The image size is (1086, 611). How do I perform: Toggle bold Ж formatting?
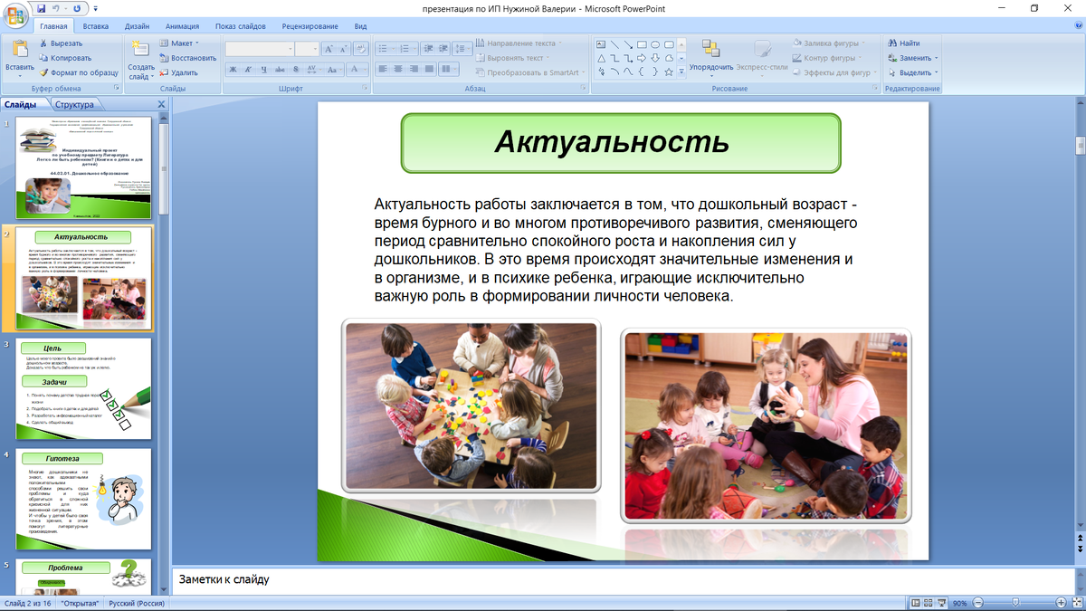(x=233, y=69)
